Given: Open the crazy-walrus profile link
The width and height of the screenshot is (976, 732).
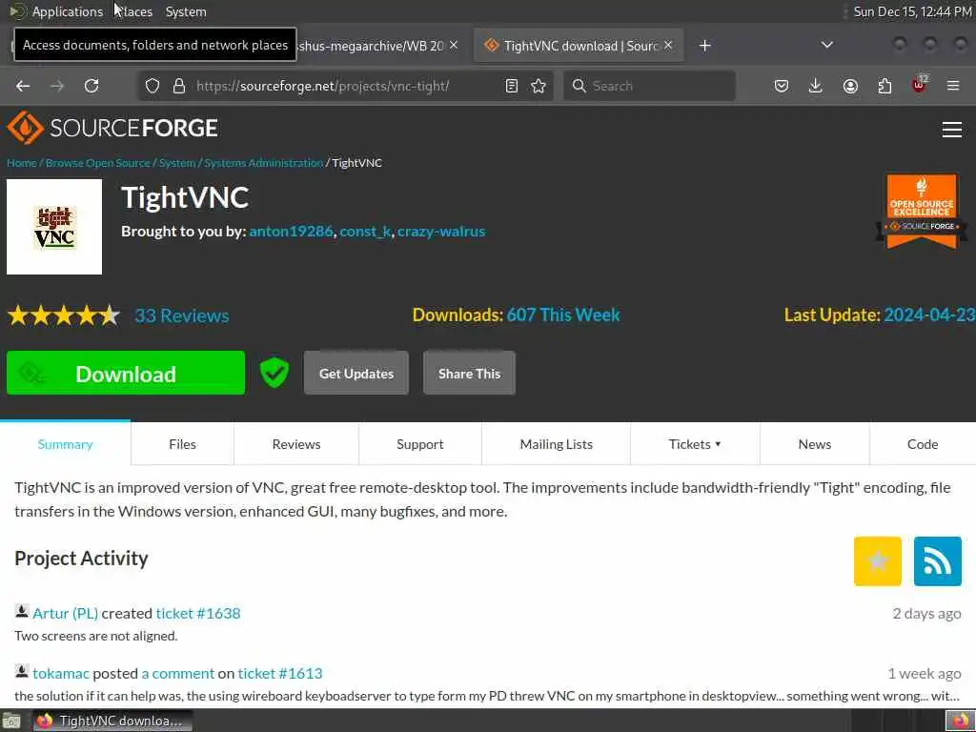Looking at the screenshot, I should (x=441, y=231).
